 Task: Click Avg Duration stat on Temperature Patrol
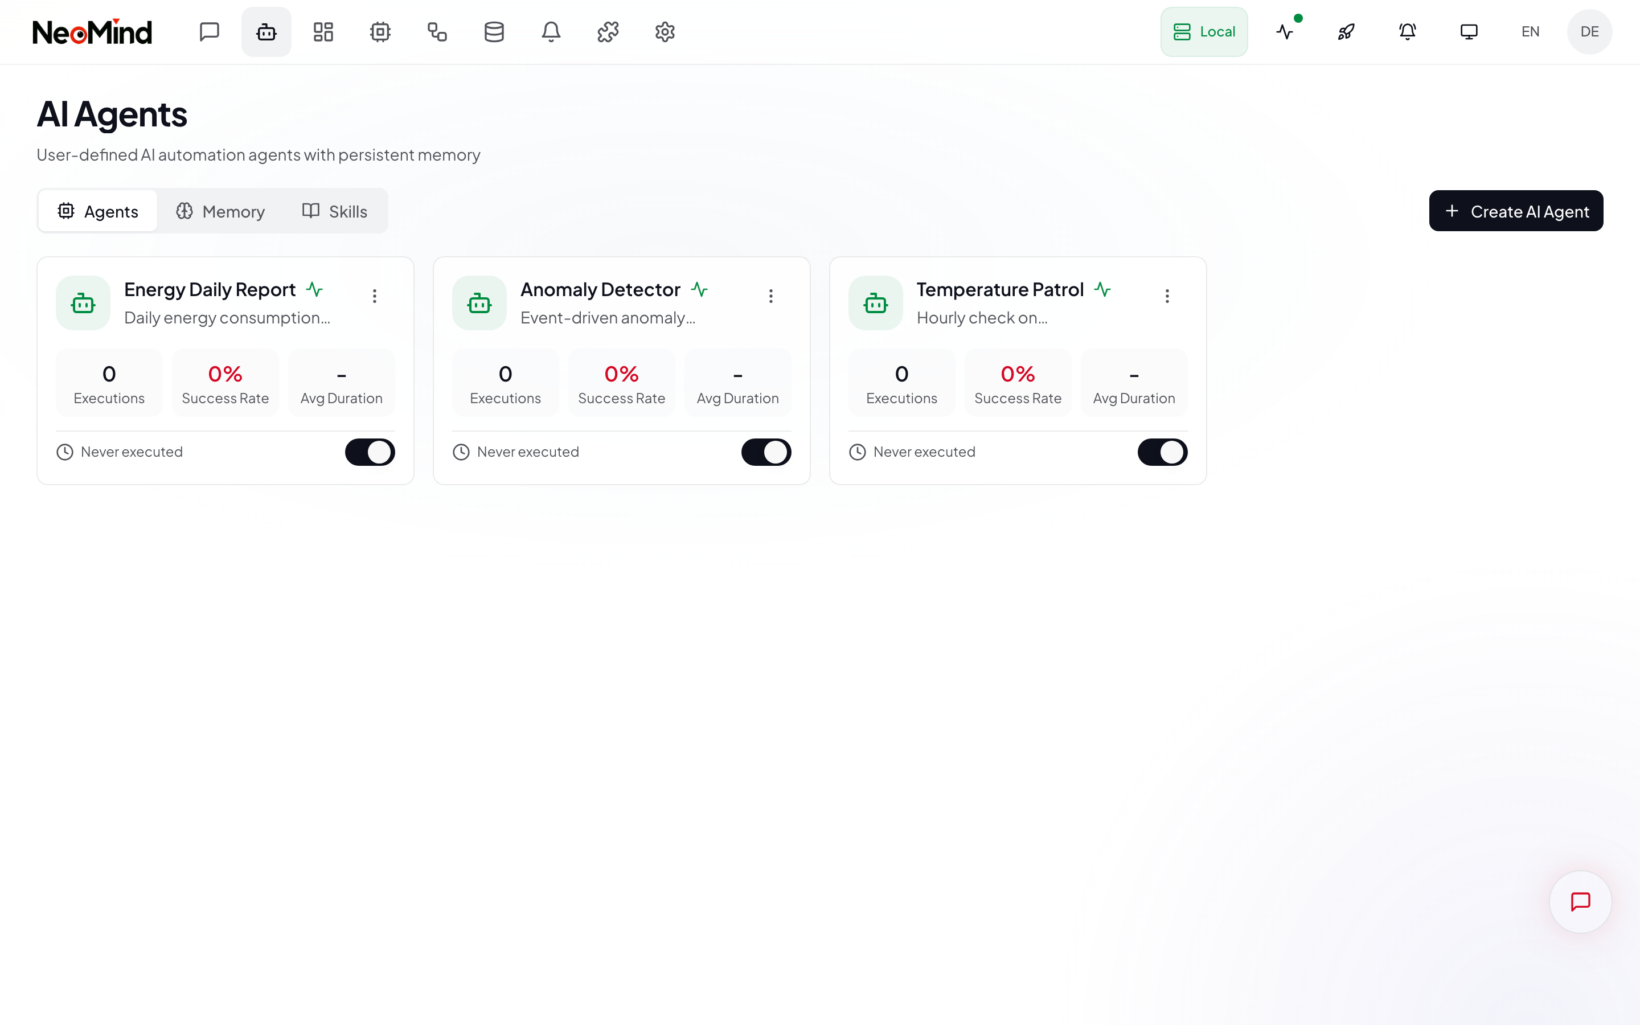tap(1134, 383)
